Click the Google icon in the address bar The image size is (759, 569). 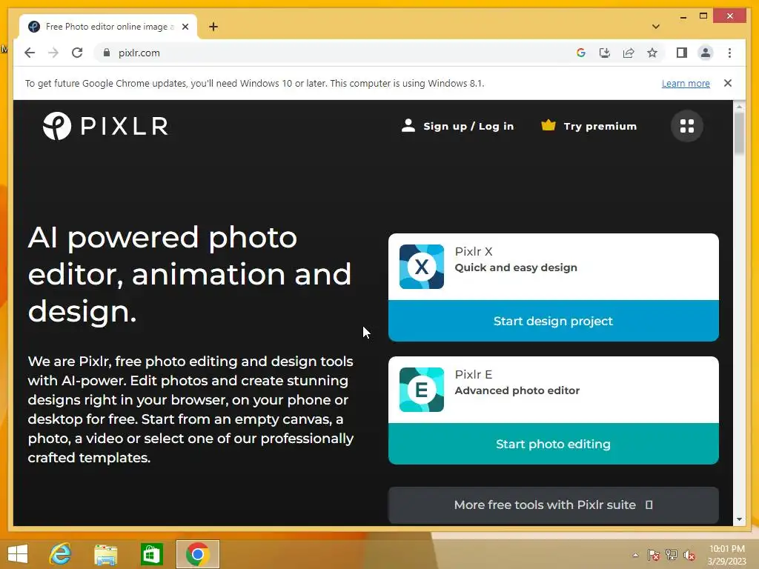[581, 53]
